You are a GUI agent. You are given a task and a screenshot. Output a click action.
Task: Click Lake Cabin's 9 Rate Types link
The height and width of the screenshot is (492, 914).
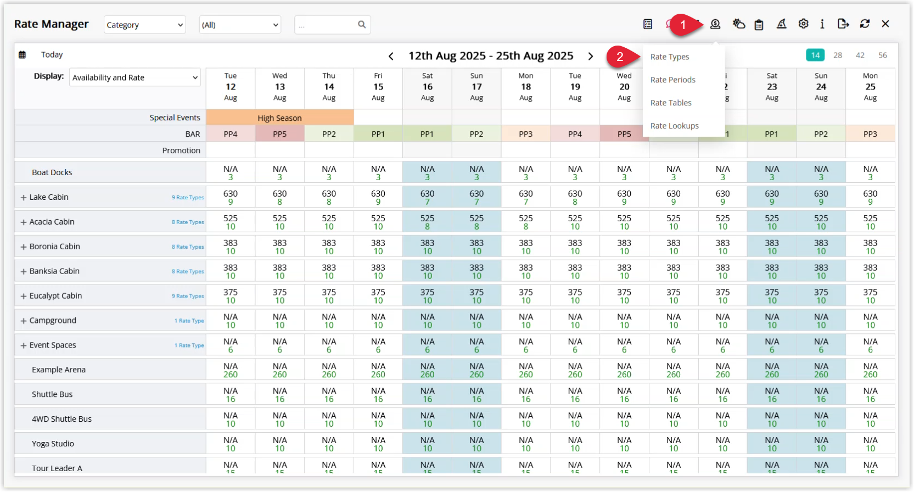click(x=188, y=198)
